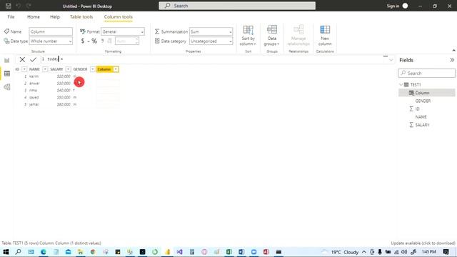Screen dimensions: 457x257
Task: Collapse the ribbon with the caret
Action: [x=453, y=51]
